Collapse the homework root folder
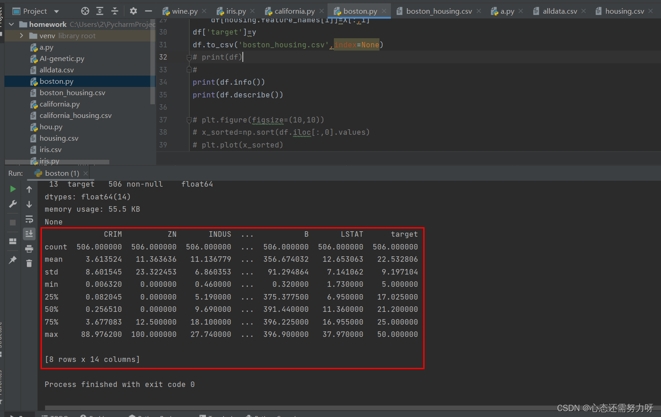 coord(11,24)
